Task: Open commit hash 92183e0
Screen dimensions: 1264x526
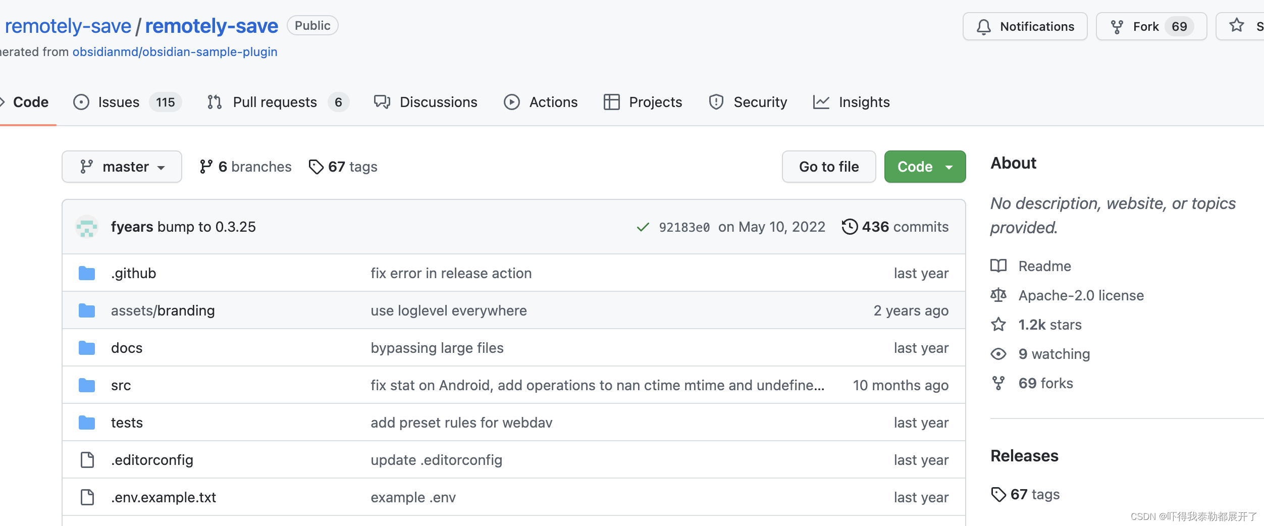Action: coord(684,227)
